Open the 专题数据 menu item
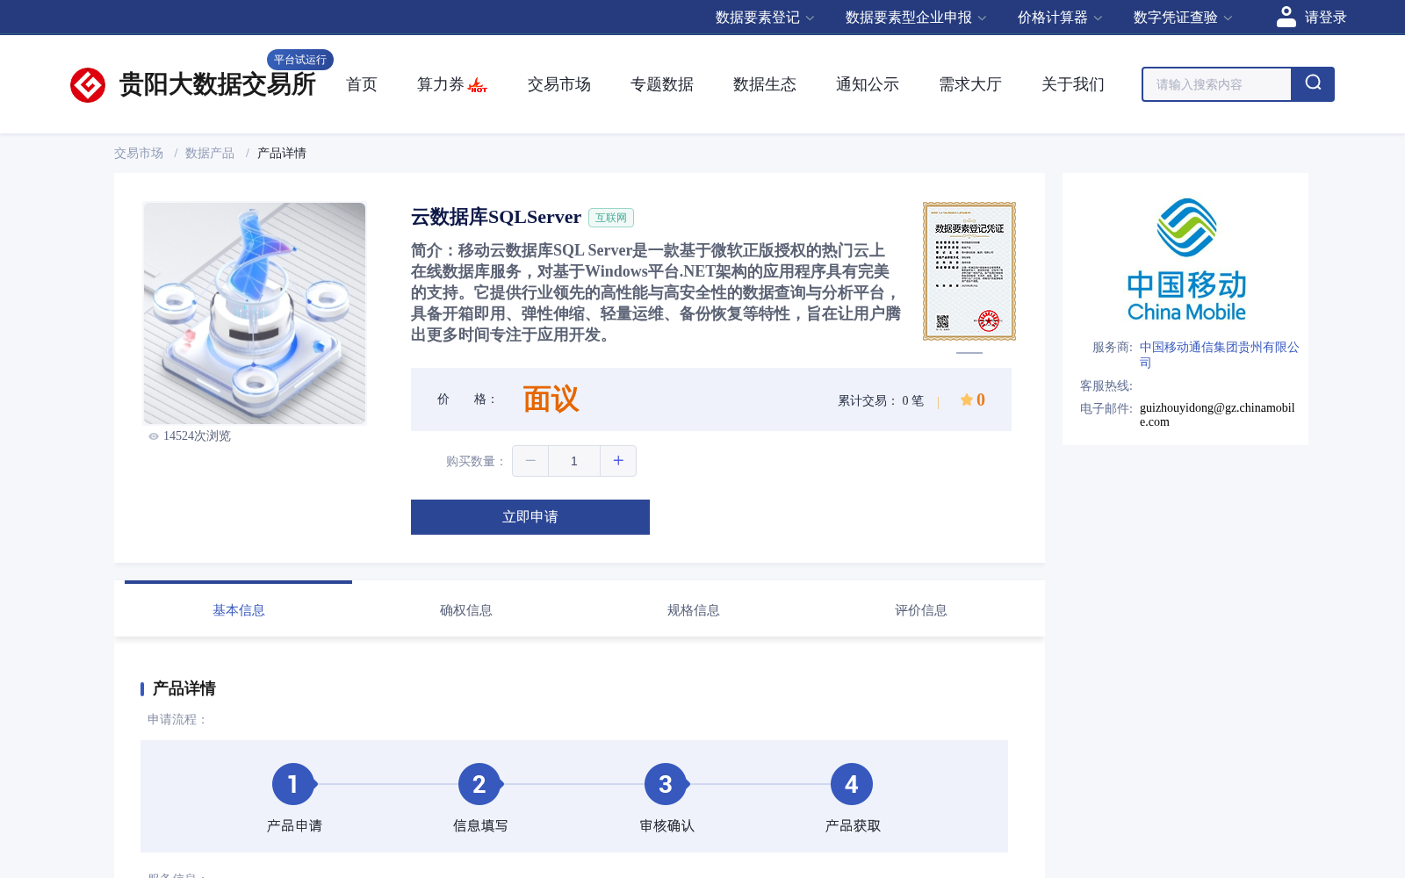 (662, 84)
